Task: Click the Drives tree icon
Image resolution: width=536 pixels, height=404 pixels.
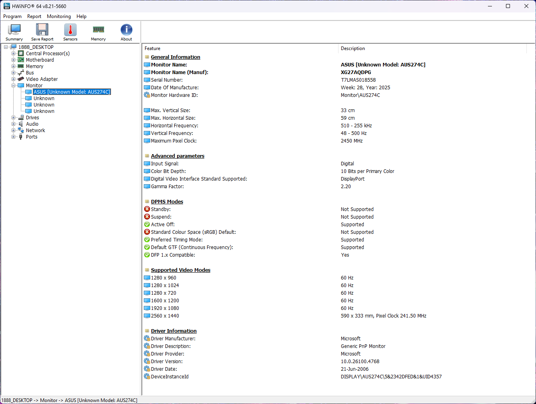Action: (21, 117)
